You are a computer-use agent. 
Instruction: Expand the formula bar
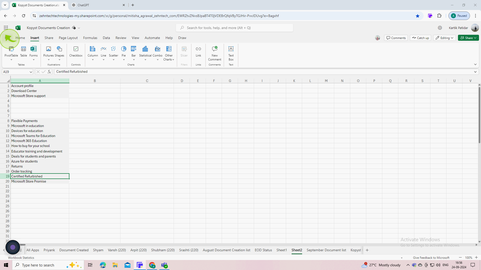[475, 72]
